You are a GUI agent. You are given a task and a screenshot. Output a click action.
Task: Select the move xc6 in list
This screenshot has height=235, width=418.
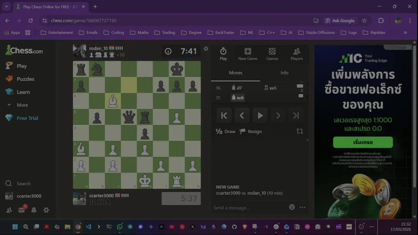coord(237,98)
